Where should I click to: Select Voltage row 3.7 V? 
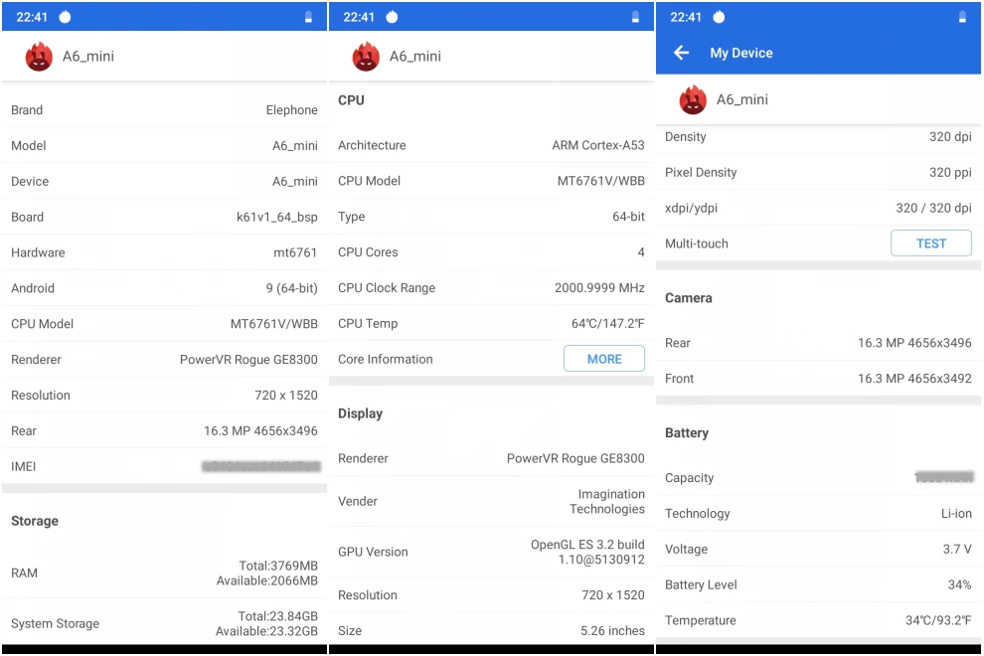click(818, 550)
